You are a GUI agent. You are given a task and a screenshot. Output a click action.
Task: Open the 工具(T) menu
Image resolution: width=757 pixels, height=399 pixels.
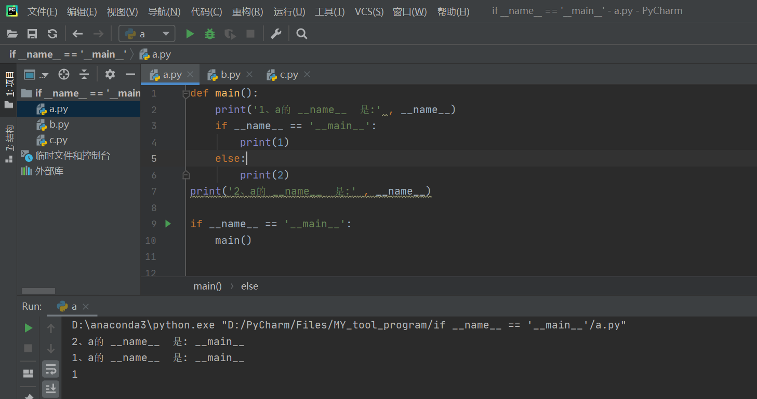[x=330, y=11]
